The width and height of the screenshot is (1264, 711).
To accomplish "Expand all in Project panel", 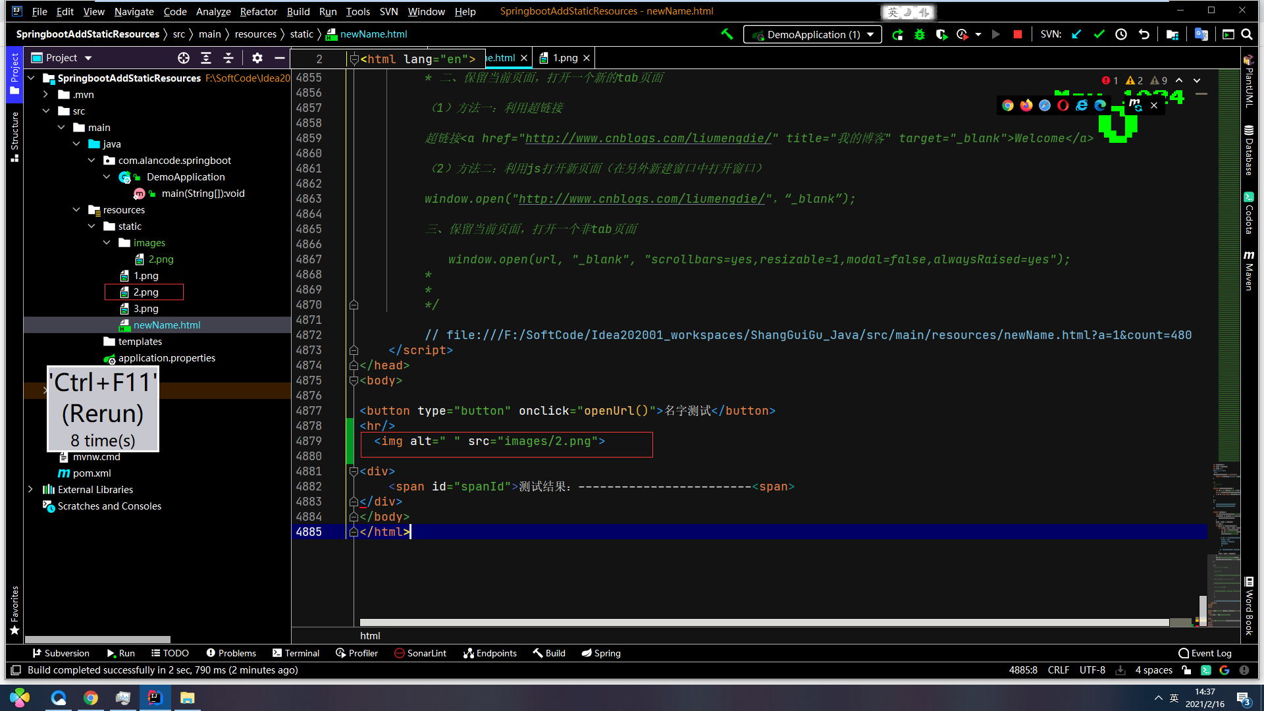I will tap(206, 58).
